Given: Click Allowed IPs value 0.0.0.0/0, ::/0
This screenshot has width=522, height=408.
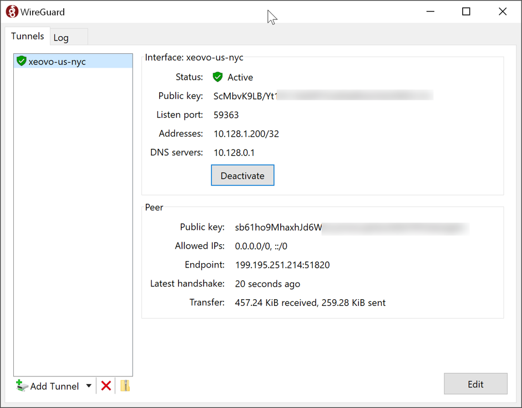Looking at the screenshot, I should [261, 246].
